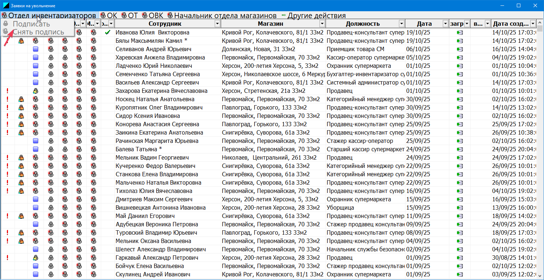Click the envelope icon in Иванова Юлия row

click(x=460, y=32)
